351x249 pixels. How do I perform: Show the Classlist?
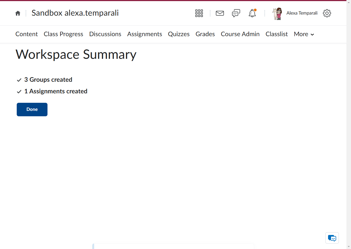point(277,34)
